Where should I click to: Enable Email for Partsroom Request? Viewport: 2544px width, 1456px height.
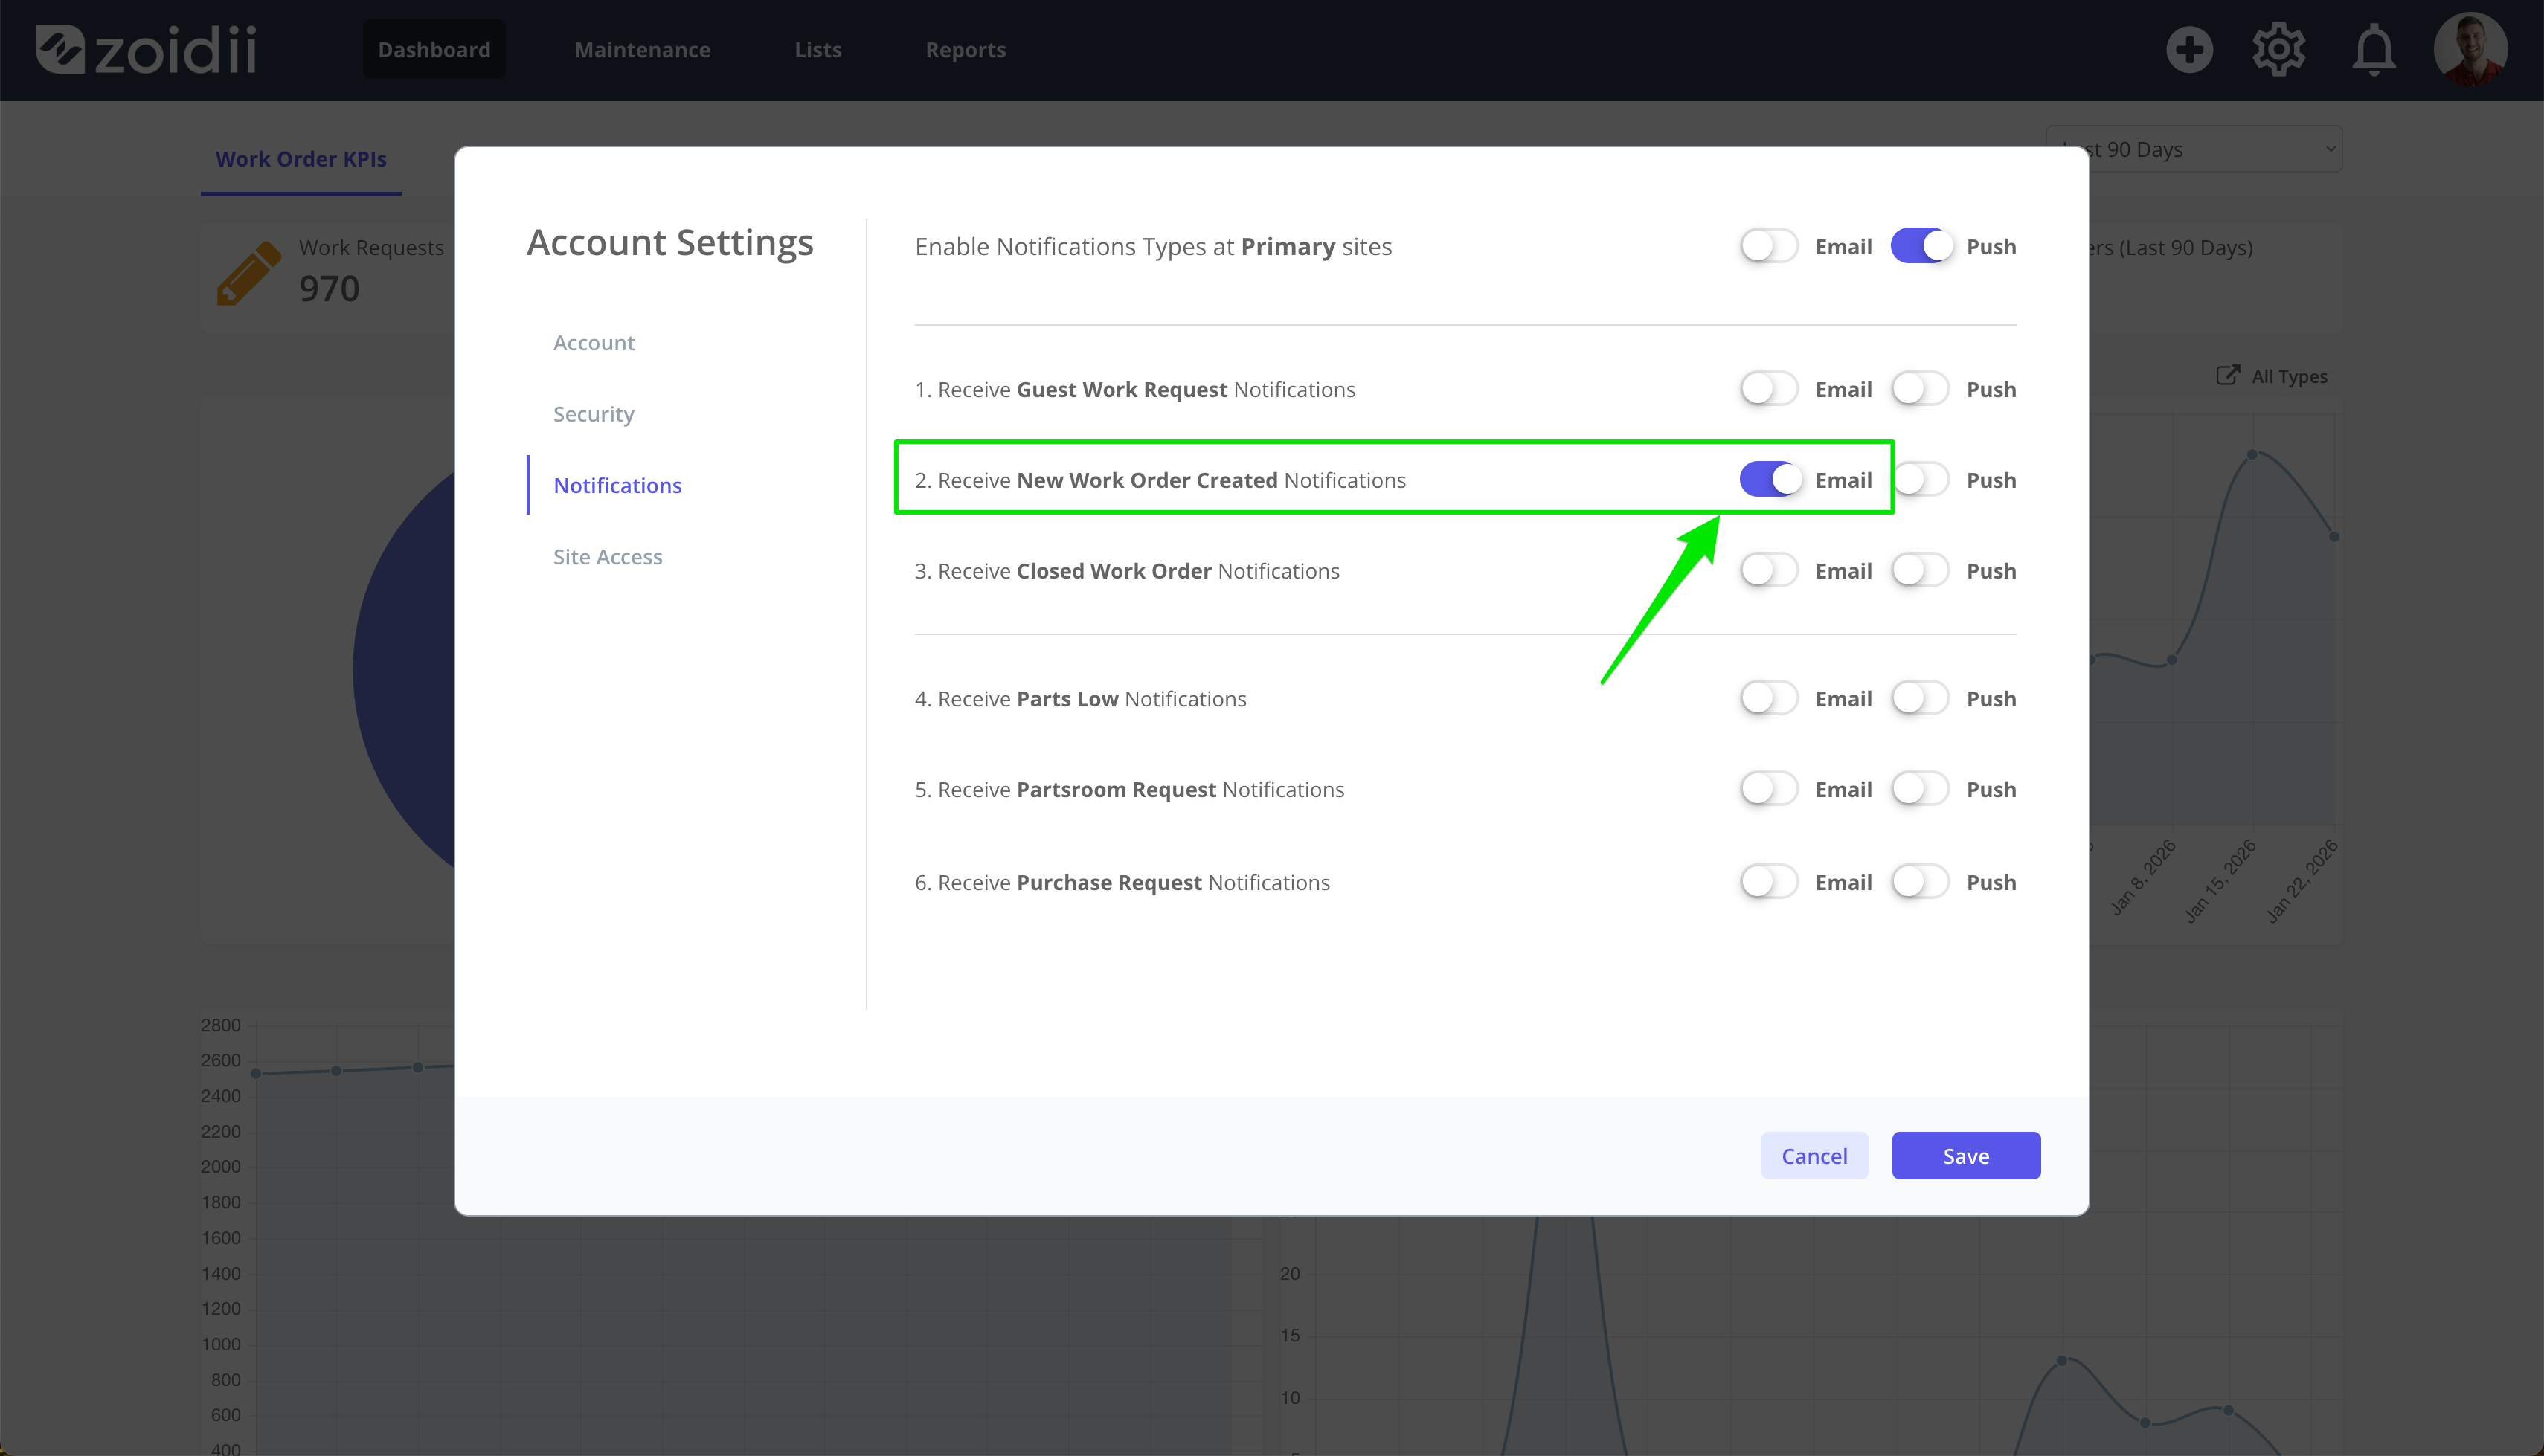1769,789
